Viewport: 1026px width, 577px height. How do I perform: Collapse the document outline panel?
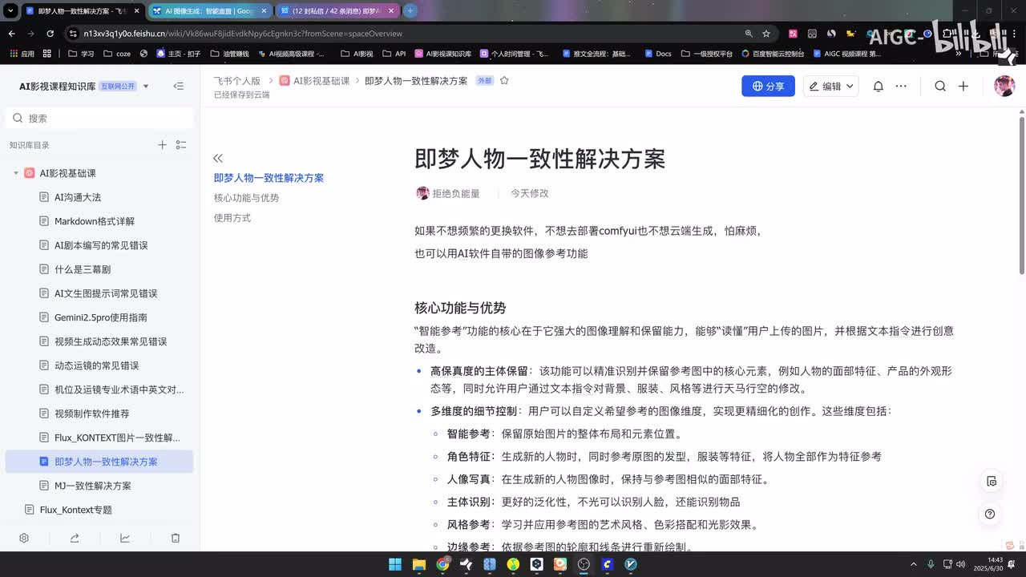(218, 158)
